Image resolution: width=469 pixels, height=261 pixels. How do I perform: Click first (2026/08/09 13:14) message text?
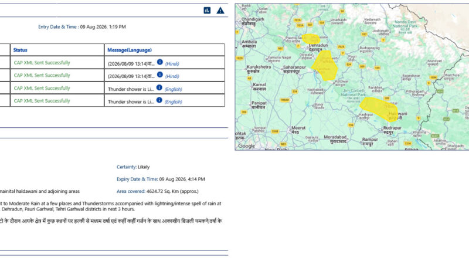point(131,64)
